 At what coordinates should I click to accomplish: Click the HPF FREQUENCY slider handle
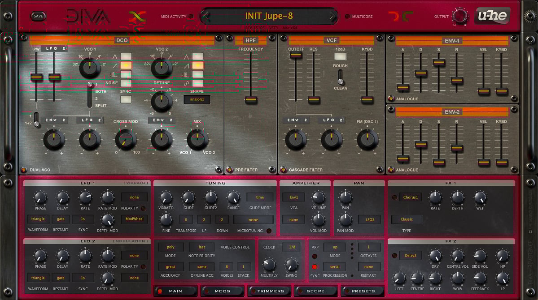tap(251, 100)
